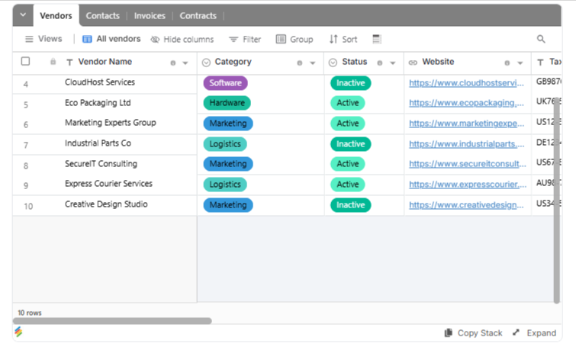
Task: Open the industrialparts website link
Action: (x=467, y=144)
